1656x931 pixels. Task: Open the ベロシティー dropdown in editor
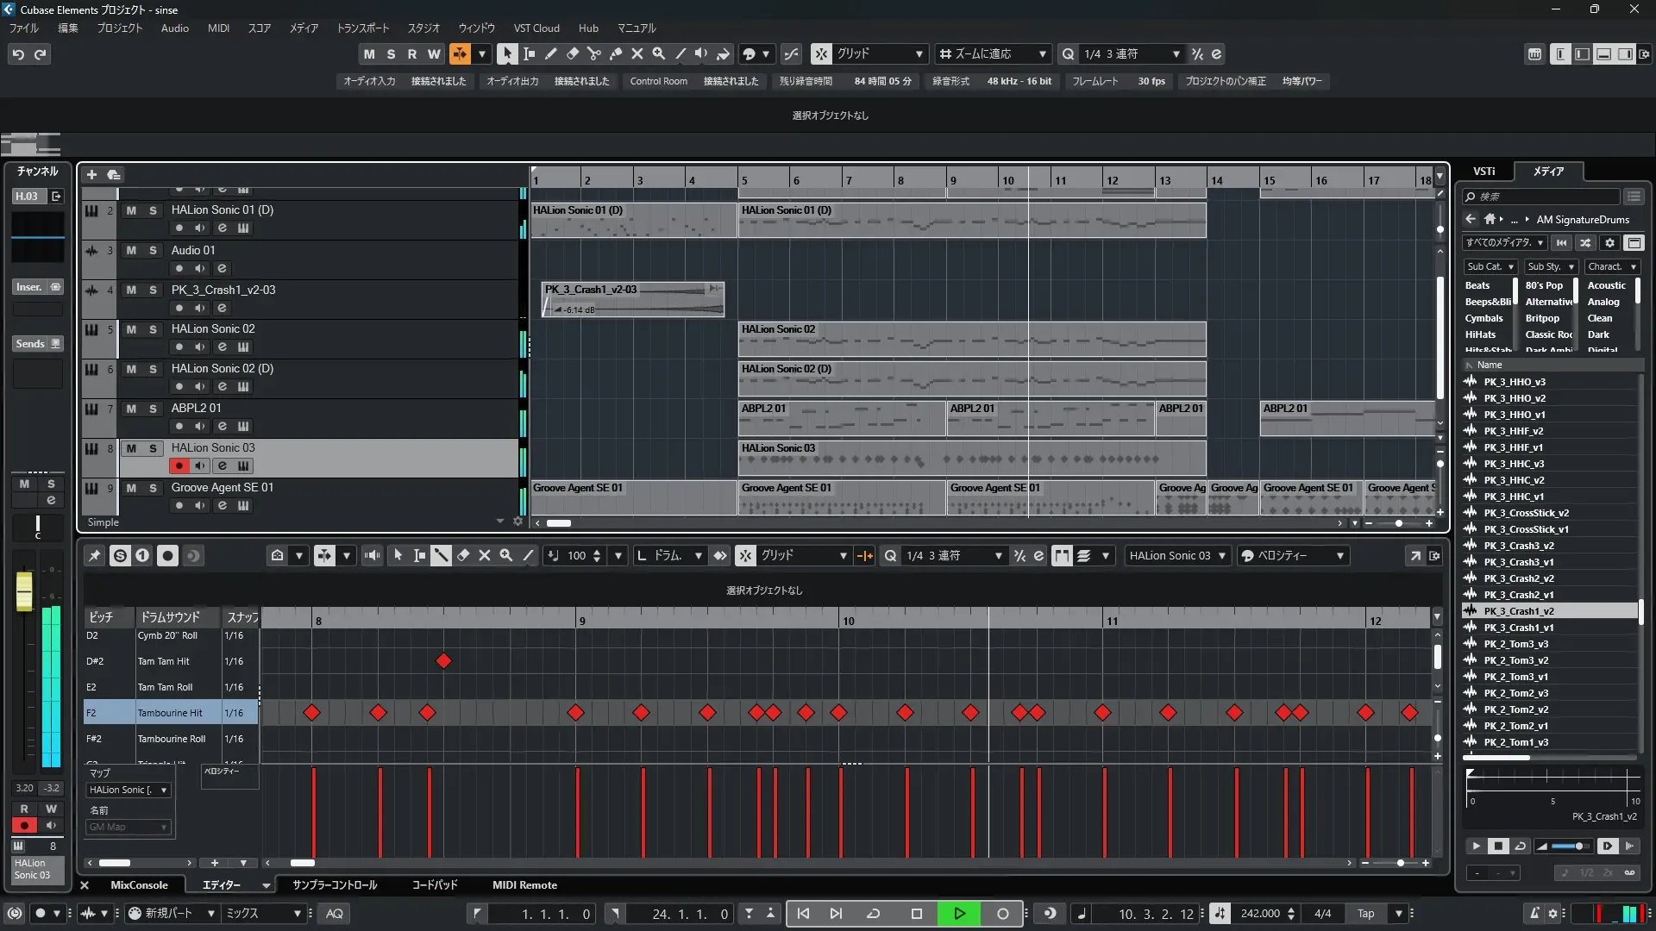click(1292, 556)
